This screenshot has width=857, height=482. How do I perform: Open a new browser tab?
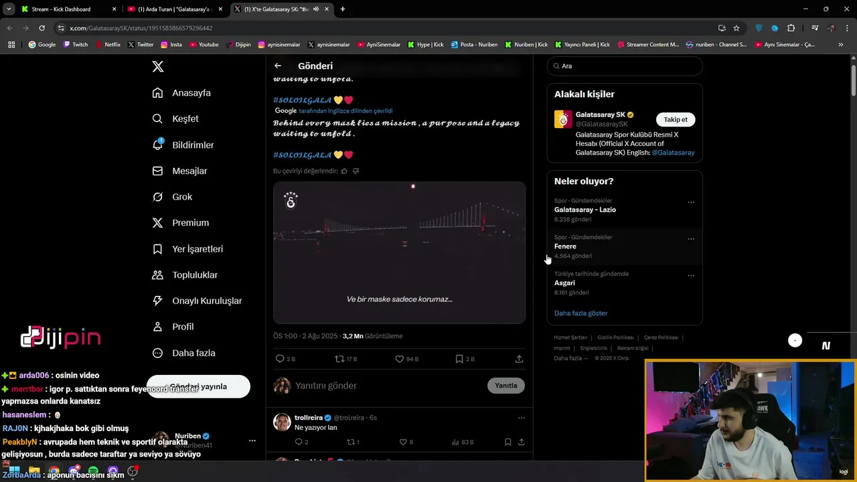[x=343, y=9]
